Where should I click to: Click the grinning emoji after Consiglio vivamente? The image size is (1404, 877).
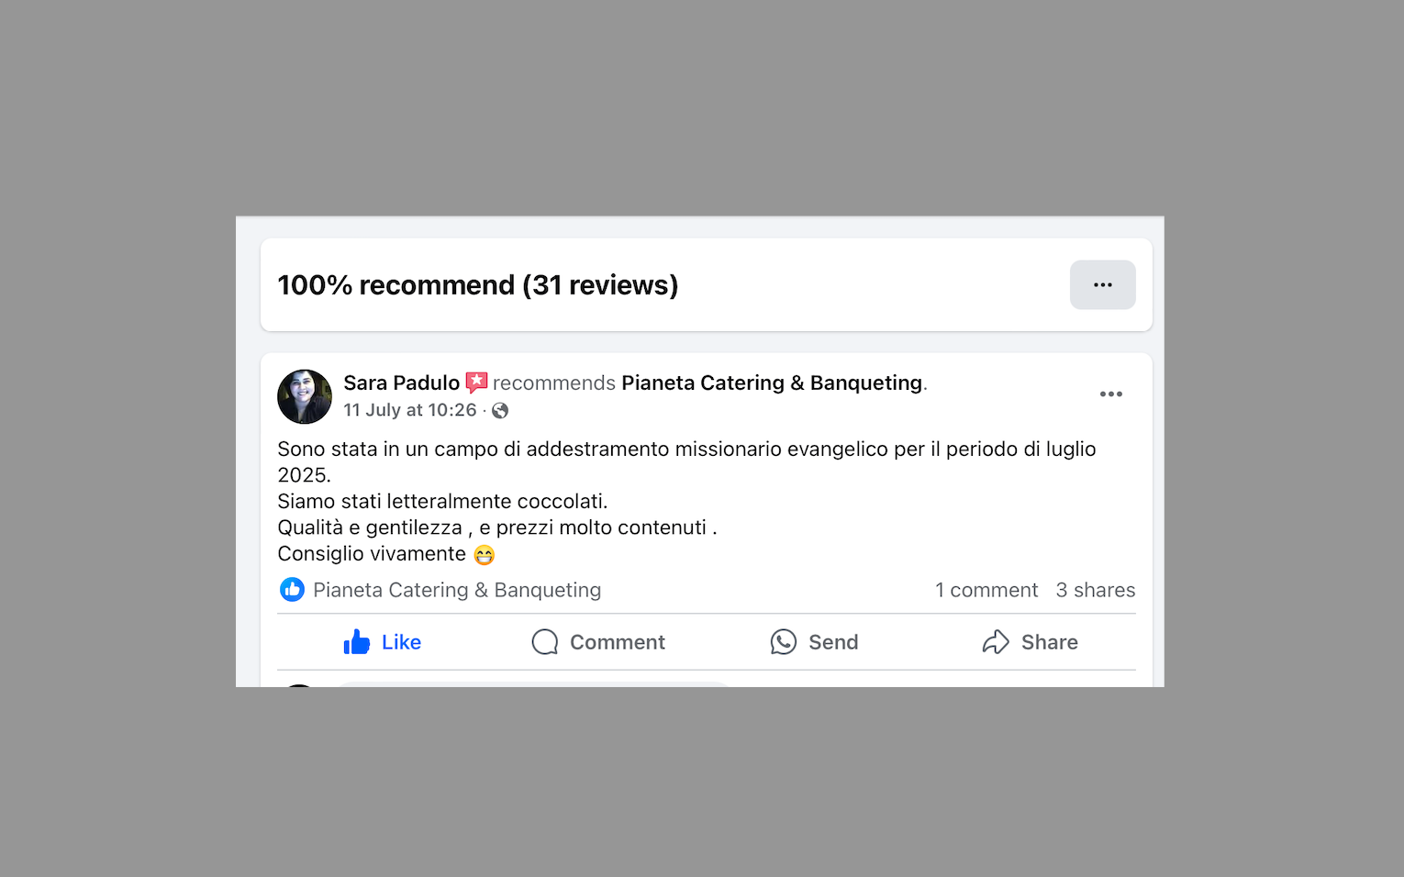coord(485,555)
